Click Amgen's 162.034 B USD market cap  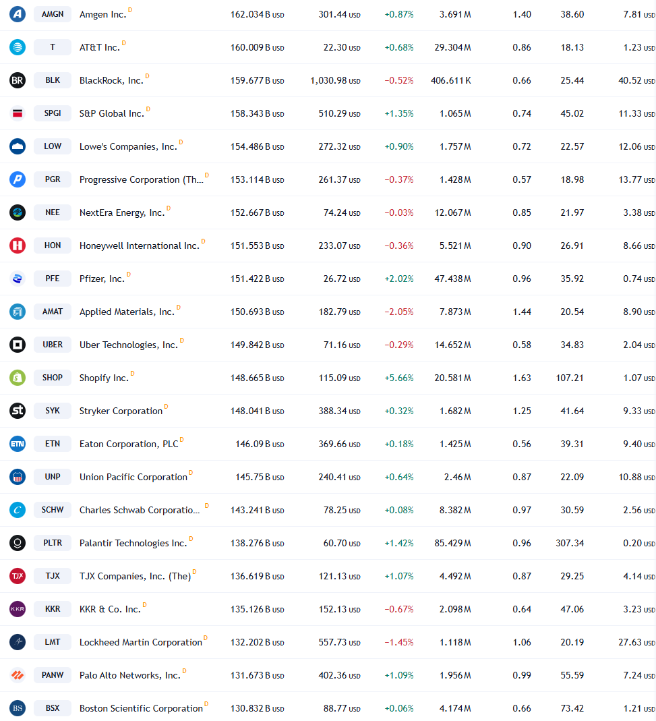click(258, 15)
